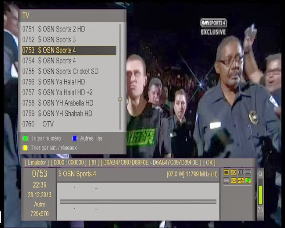Select highlighted channel 0753 OSN Sports 4
The width and height of the screenshot is (285, 228).
pyautogui.click(x=69, y=50)
